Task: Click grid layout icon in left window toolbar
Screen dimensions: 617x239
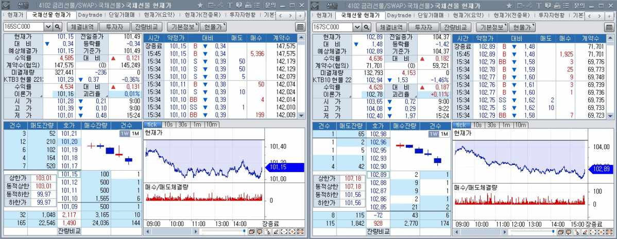Action: point(300,27)
